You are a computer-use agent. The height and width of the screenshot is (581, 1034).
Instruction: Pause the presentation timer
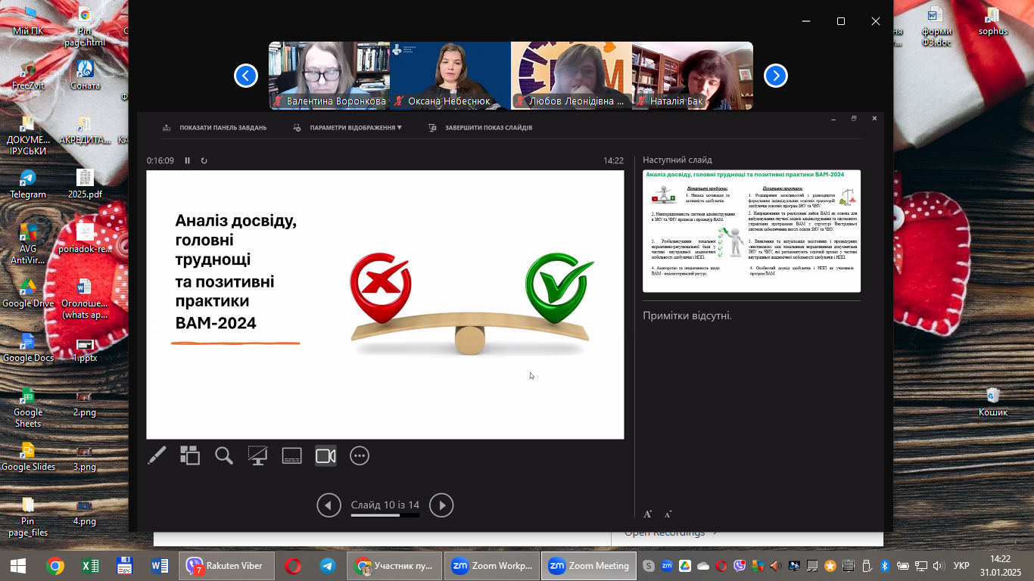[x=188, y=160]
